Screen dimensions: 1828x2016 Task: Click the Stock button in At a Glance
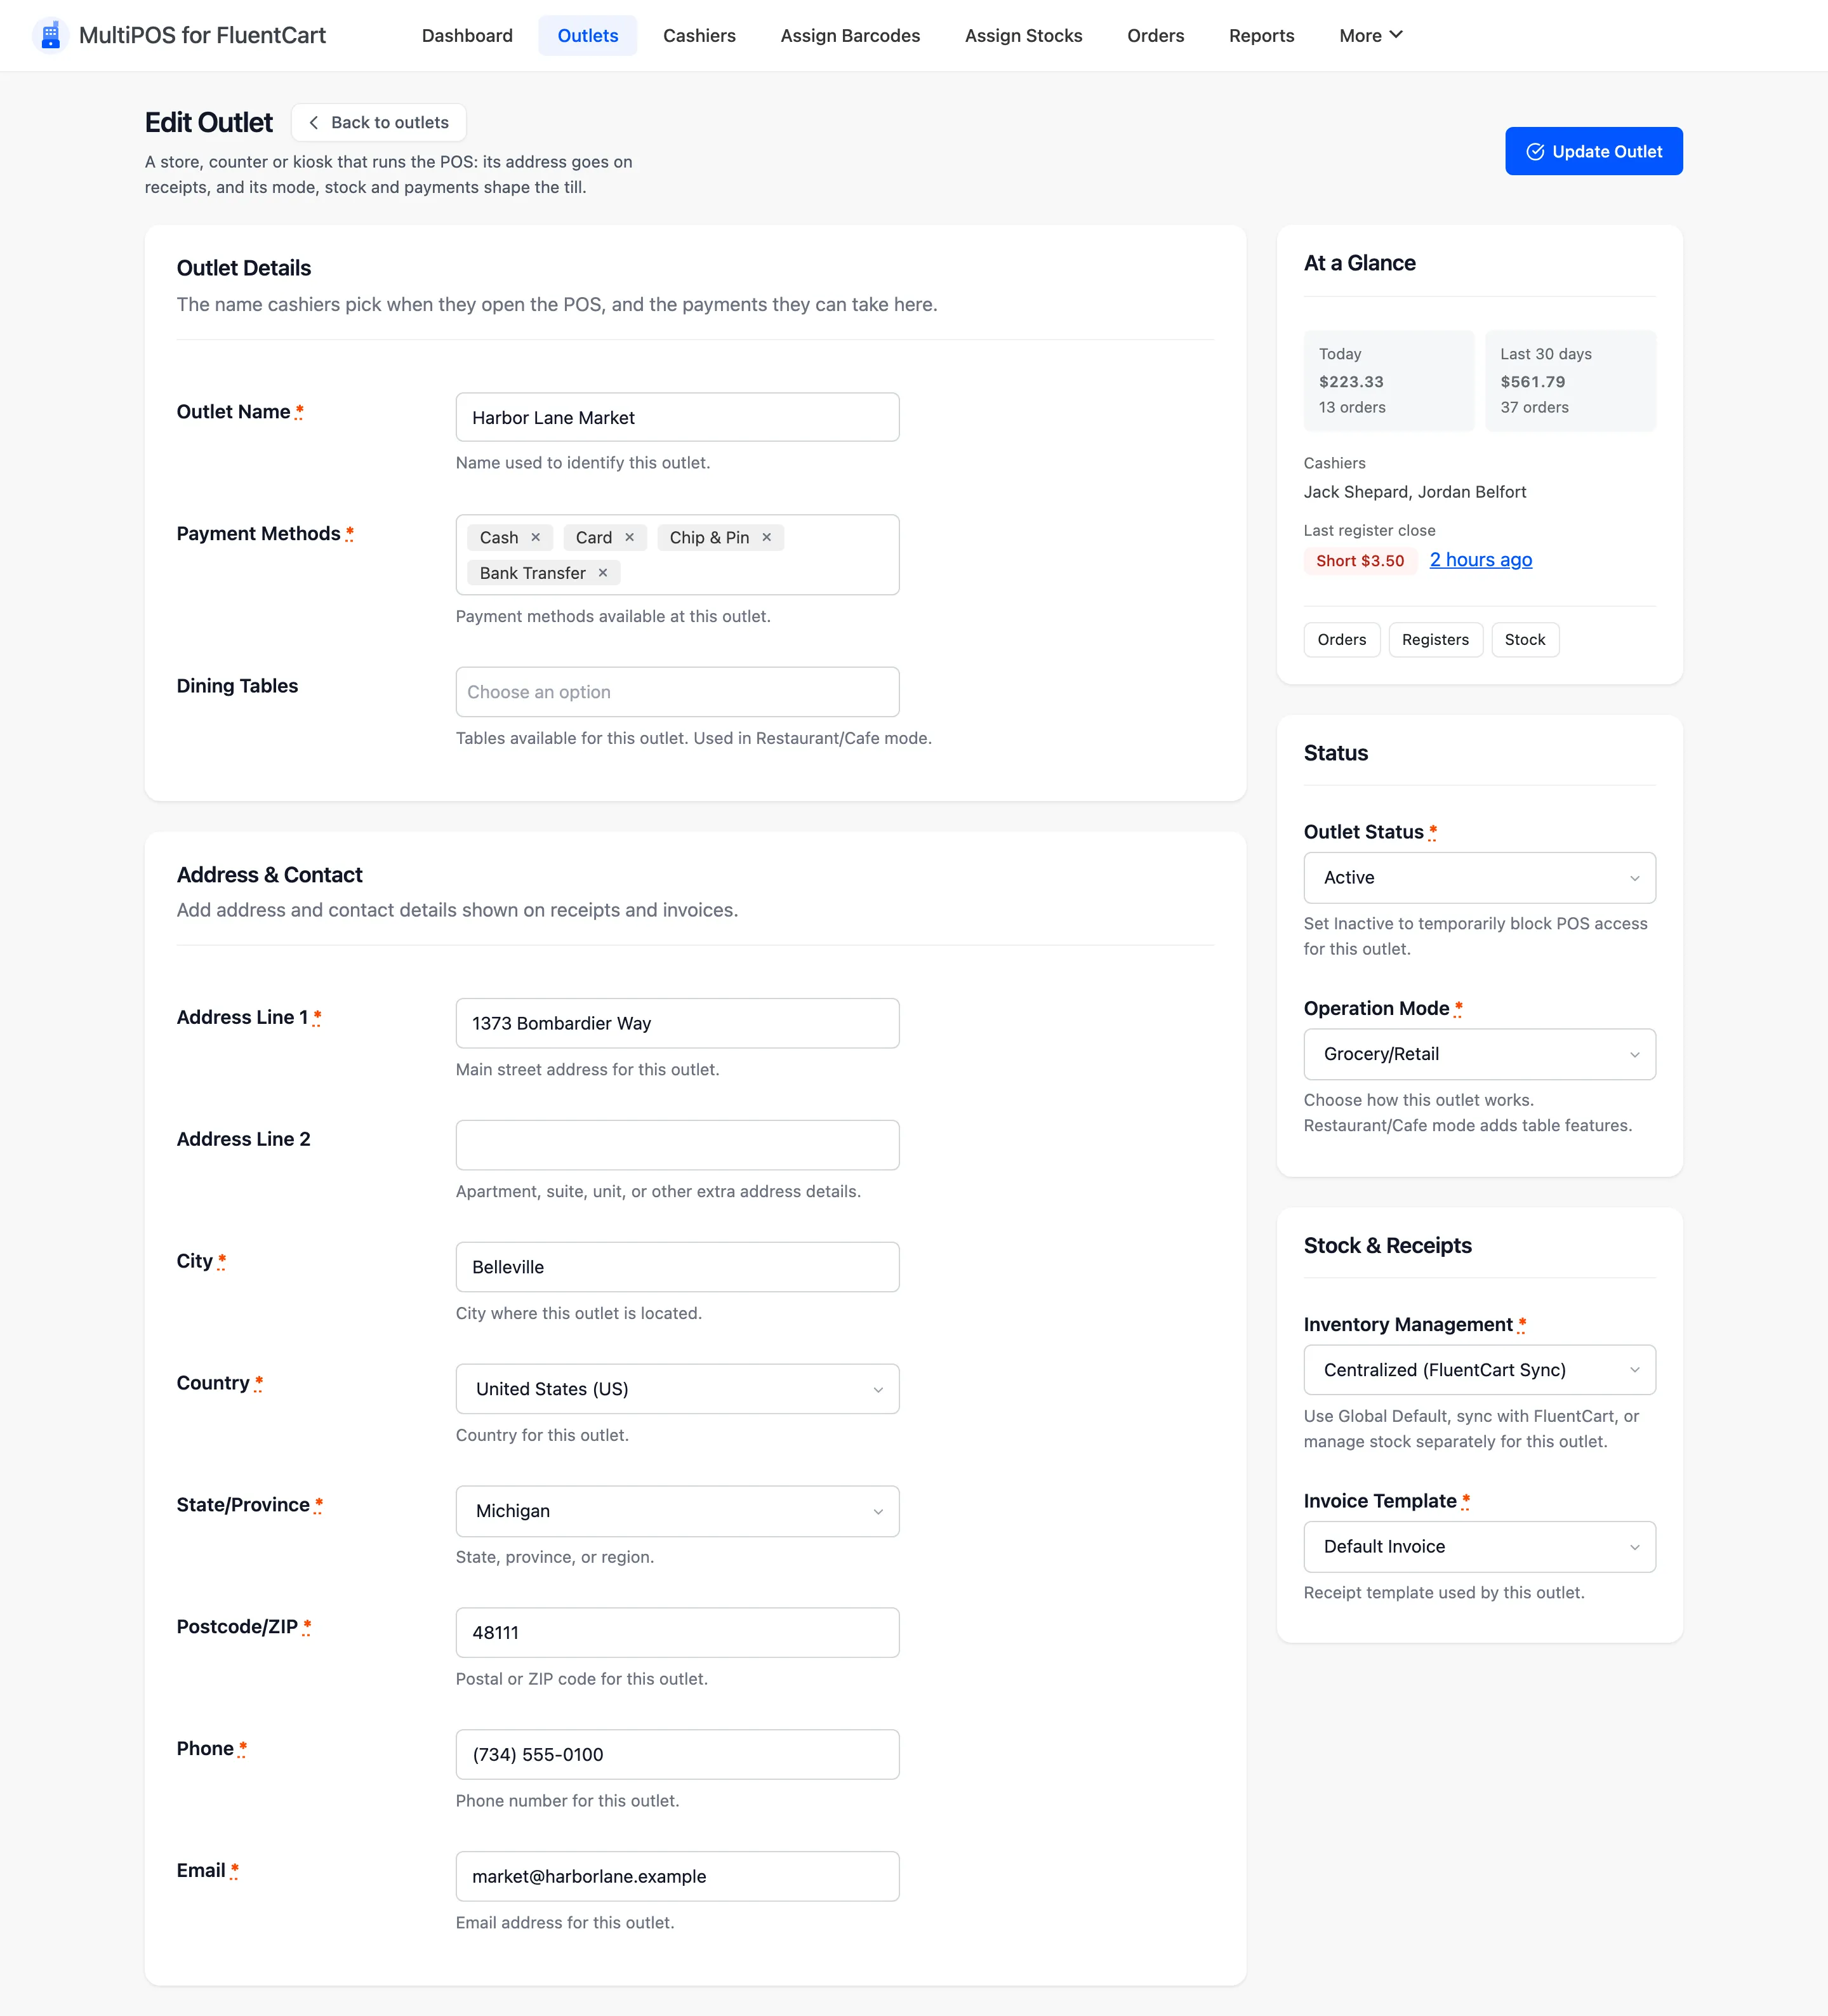(x=1524, y=640)
